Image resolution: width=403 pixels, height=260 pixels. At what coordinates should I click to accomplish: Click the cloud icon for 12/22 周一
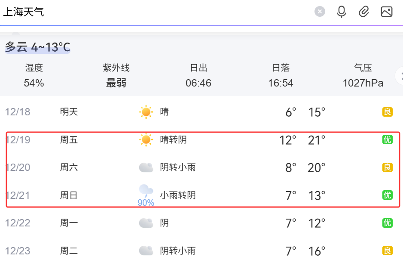146,223
